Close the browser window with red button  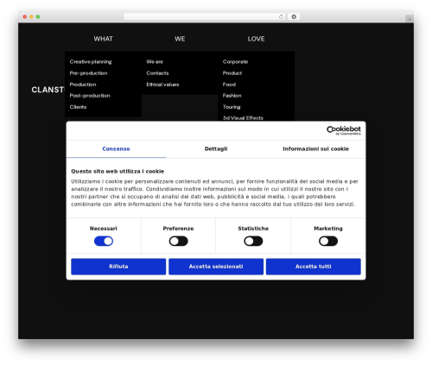coord(25,16)
